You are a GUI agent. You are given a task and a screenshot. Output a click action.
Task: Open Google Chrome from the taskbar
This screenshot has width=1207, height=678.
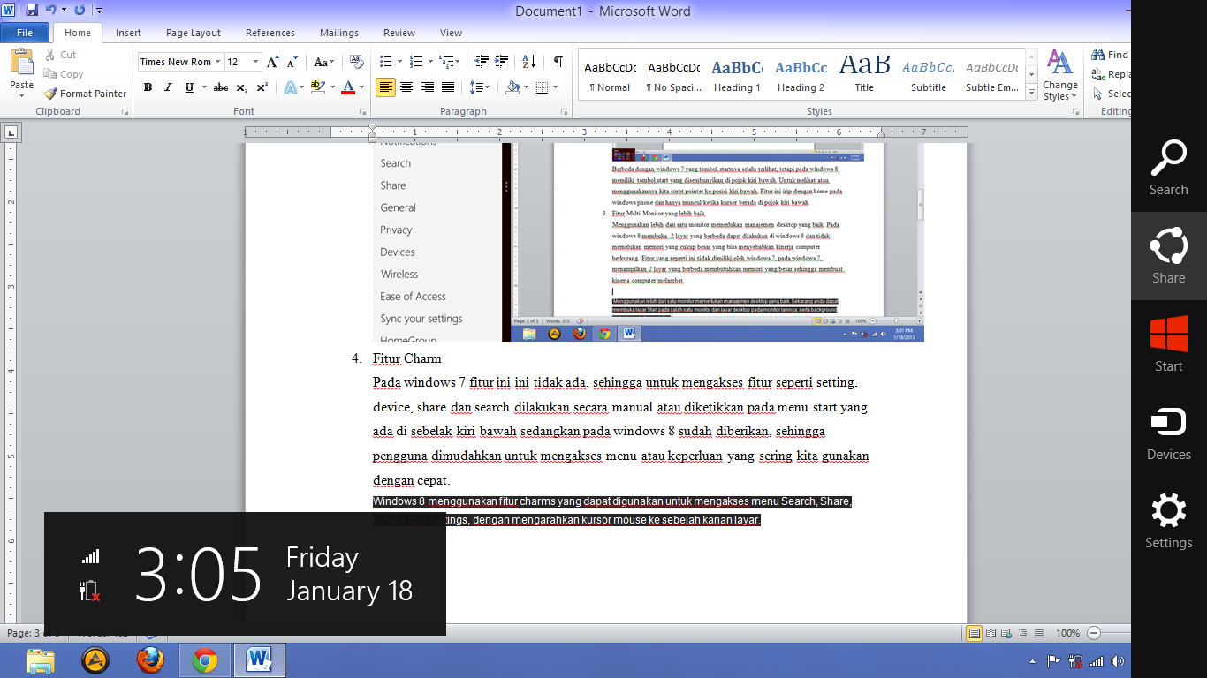(205, 660)
